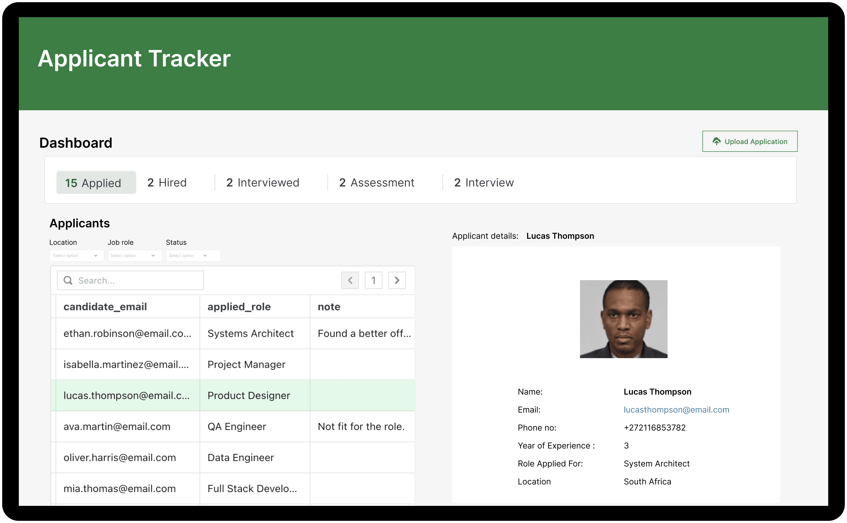
Task: Focus the Search input field
Action: [x=138, y=280]
